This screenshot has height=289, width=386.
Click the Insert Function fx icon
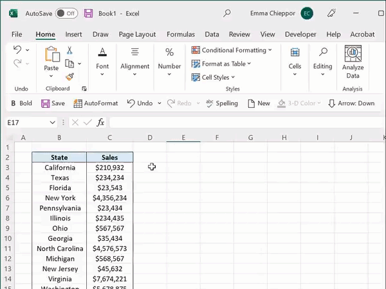100,123
